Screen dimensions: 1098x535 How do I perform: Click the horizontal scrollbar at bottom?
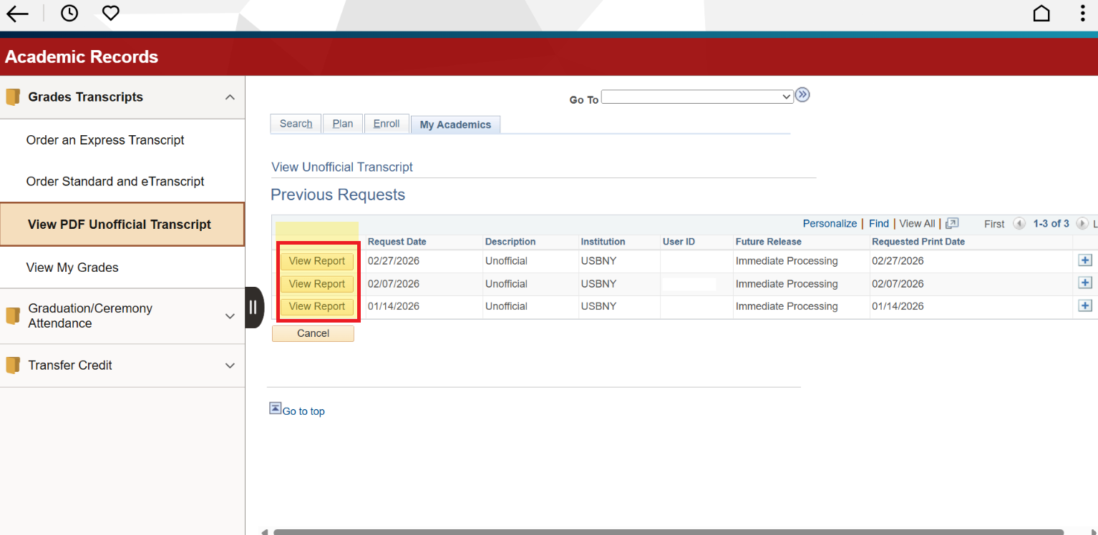(668, 531)
